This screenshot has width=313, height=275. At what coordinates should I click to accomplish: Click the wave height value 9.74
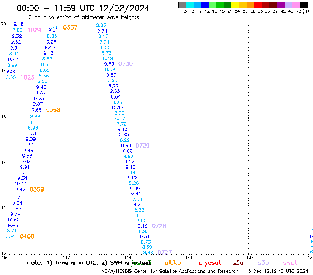pos(102,31)
